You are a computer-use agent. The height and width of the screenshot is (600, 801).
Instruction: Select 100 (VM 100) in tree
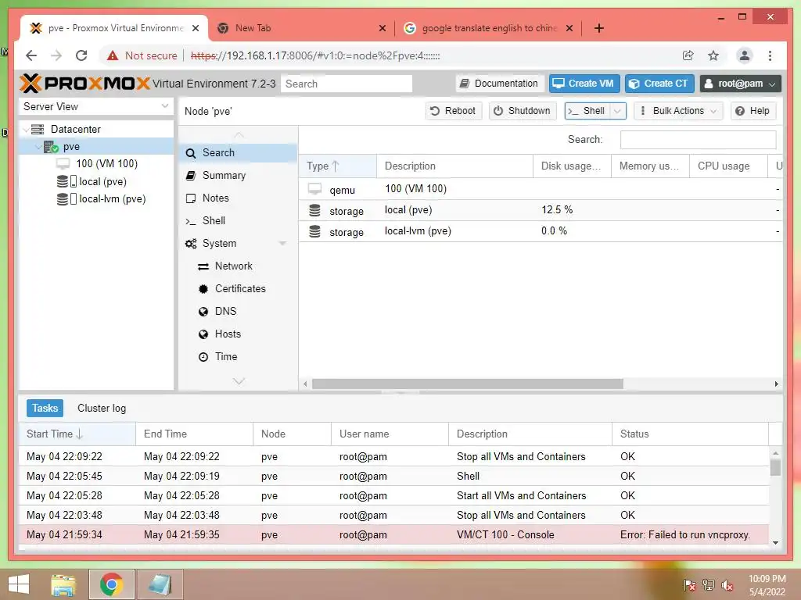point(106,164)
